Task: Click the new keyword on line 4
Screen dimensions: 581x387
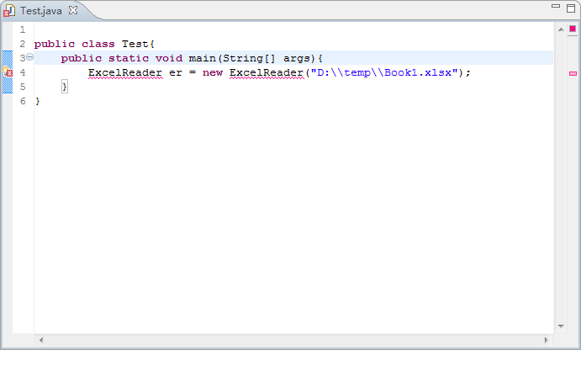Action: point(213,72)
